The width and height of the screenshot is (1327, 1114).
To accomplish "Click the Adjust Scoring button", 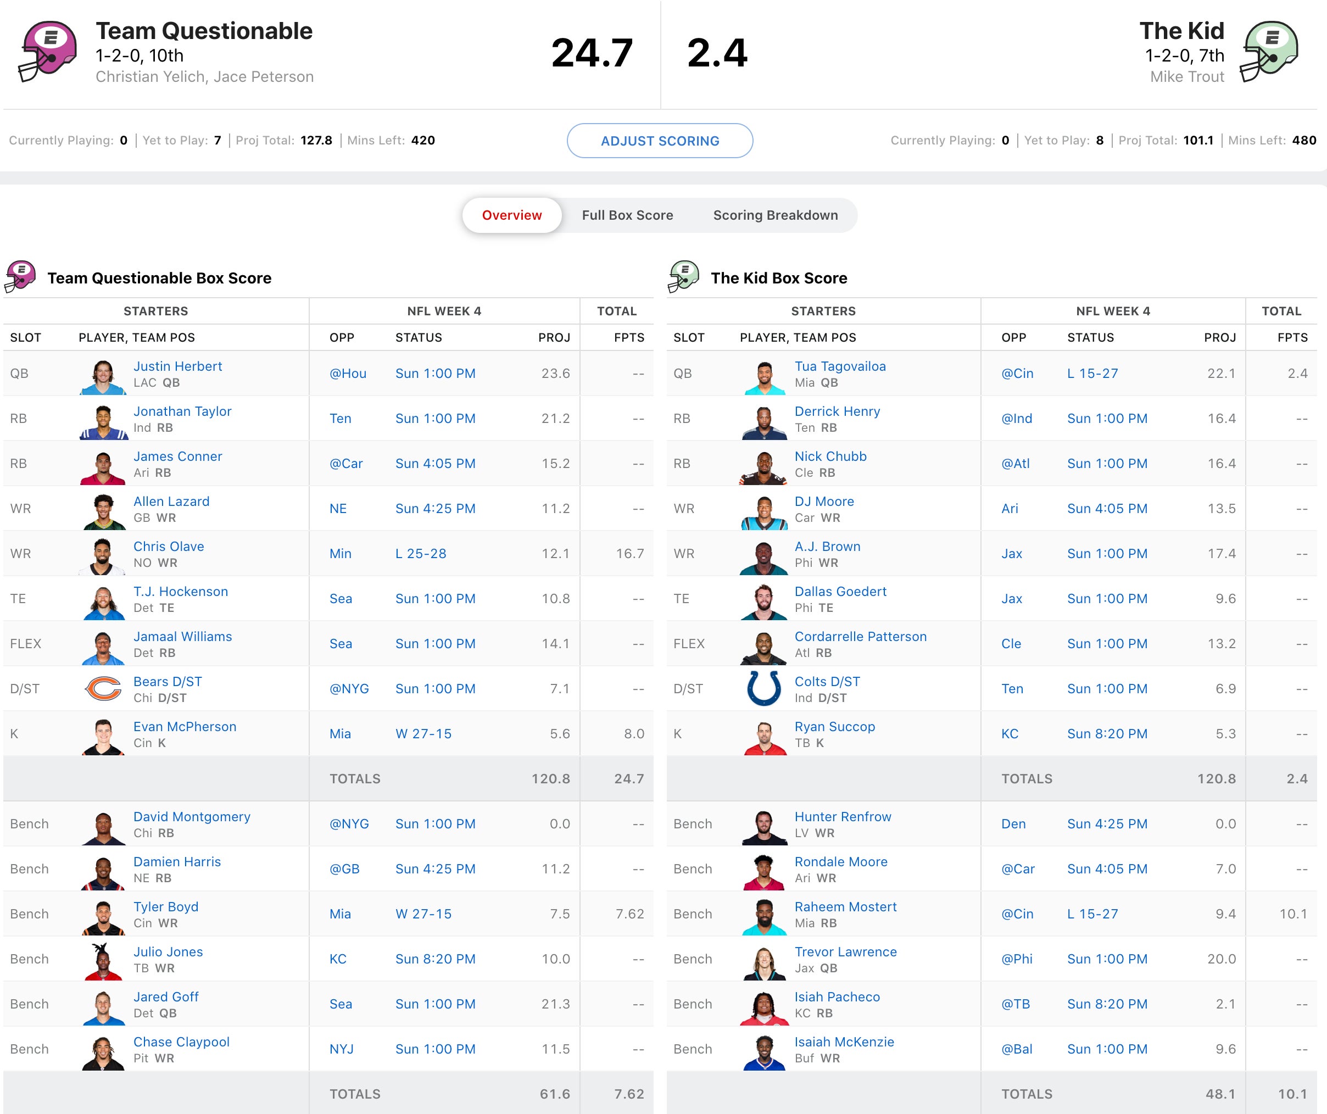I will [660, 141].
